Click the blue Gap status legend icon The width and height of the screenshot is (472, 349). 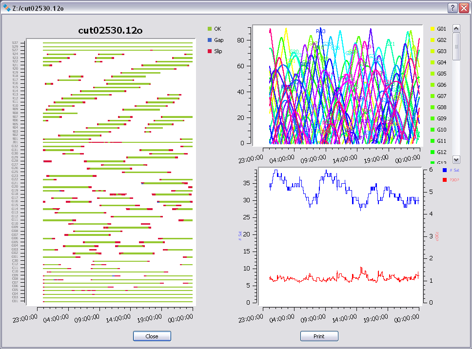coord(209,40)
